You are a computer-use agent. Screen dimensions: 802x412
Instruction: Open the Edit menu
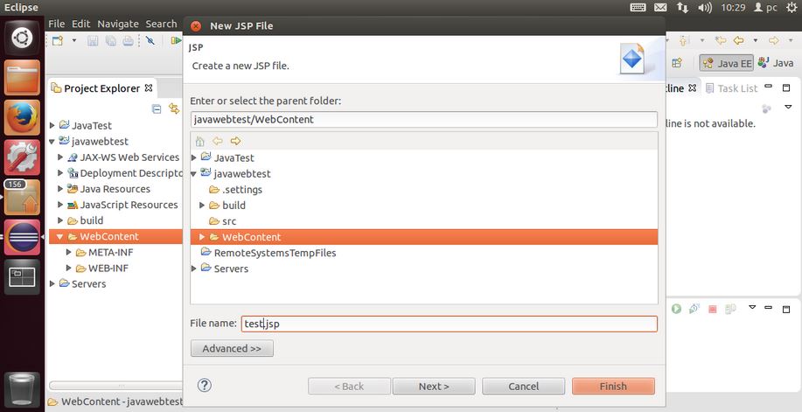80,24
